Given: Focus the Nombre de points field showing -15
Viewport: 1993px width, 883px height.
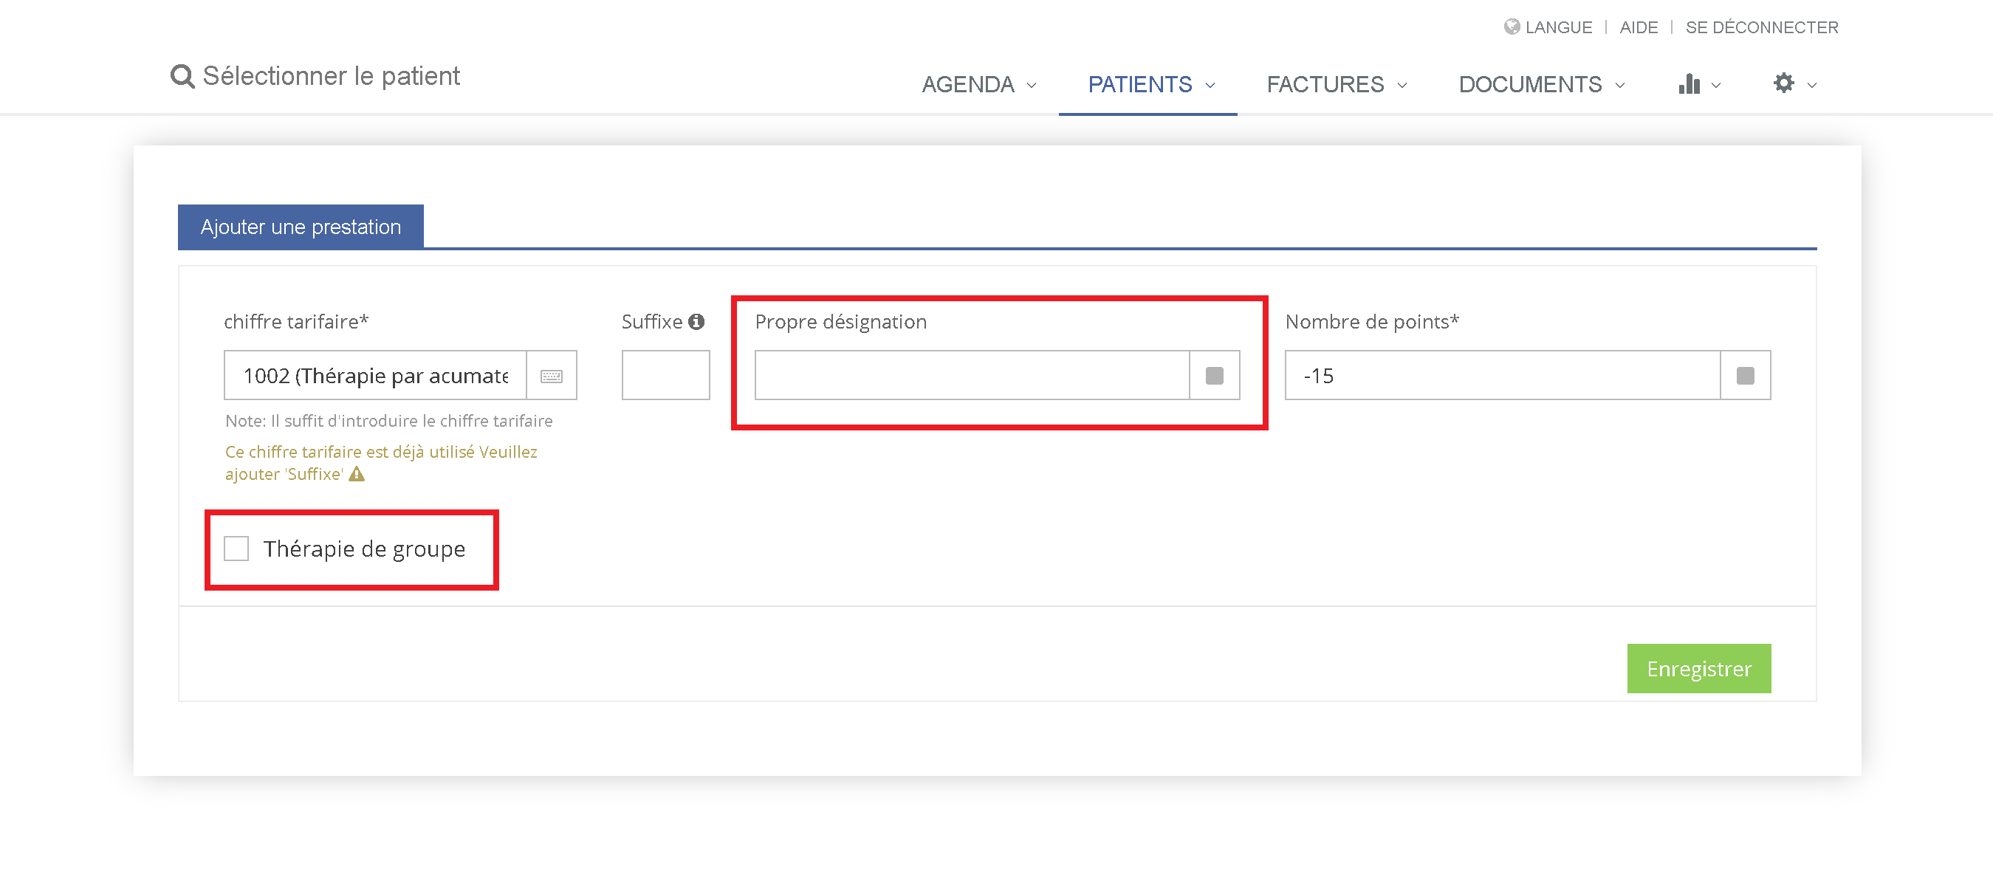Looking at the screenshot, I should (x=1503, y=376).
